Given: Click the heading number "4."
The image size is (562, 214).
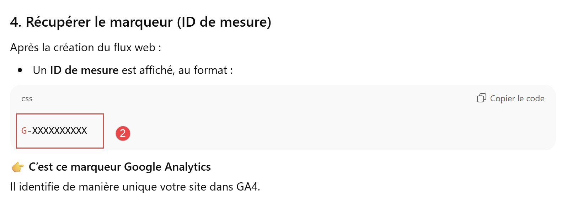Looking at the screenshot, I should [x=16, y=22].
